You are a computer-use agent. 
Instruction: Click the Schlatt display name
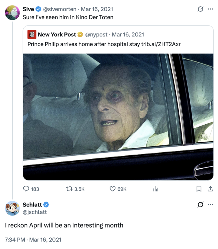pyautogui.click(x=32, y=205)
